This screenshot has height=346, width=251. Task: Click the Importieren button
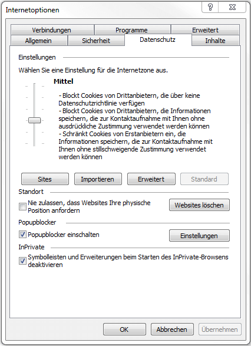pyautogui.click(x=98, y=179)
